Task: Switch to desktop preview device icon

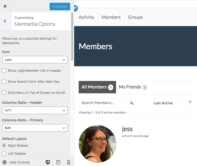Action: [48, 162]
